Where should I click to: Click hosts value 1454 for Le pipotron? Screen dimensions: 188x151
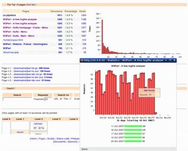84,15
